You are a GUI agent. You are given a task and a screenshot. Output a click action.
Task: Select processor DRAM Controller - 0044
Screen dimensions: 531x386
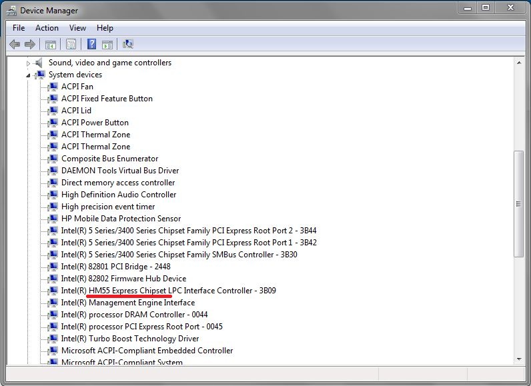(x=135, y=315)
